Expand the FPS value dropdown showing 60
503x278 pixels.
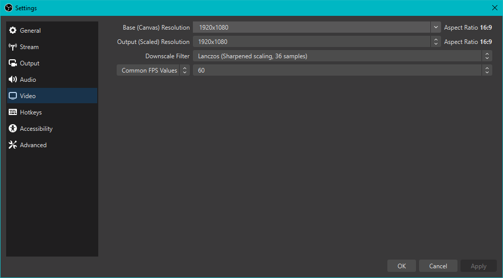(487, 71)
